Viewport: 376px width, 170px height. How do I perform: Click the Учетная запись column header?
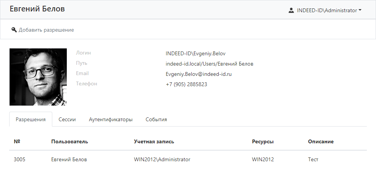pyautogui.click(x=154, y=141)
